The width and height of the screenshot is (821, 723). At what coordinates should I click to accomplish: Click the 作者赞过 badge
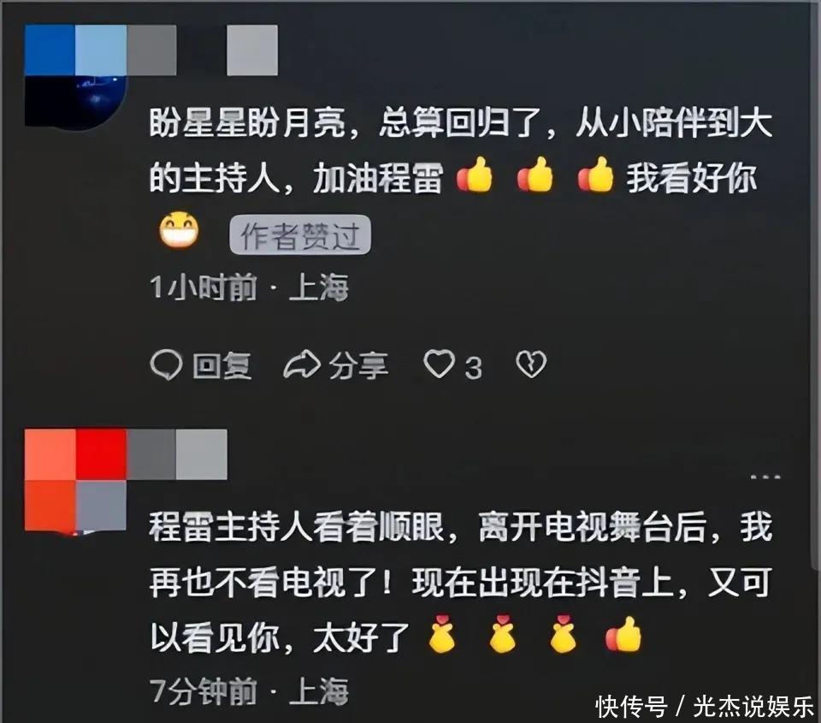300,235
